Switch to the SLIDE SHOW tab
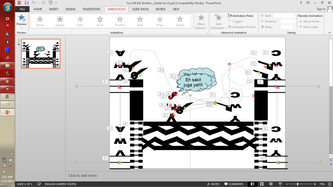Image resolution: width=333 pixels, height=187 pixels. click(x=140, y=9)
